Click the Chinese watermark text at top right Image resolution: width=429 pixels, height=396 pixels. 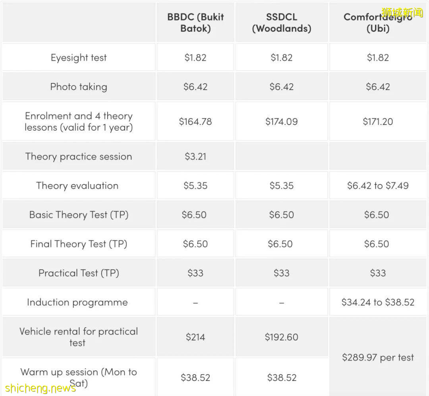[x=402, y=12]
